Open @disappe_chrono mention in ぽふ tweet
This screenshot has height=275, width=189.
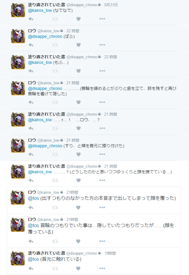[45, 36]
